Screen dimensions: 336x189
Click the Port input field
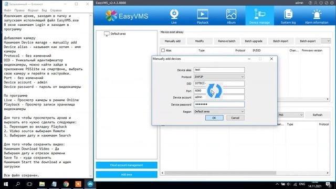pyautogui.click(x=219, y=91)
